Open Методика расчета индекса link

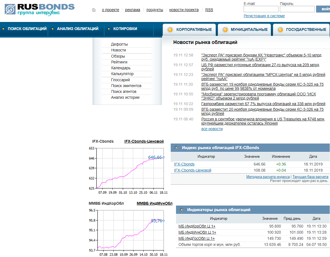click(x=268, y=177)
